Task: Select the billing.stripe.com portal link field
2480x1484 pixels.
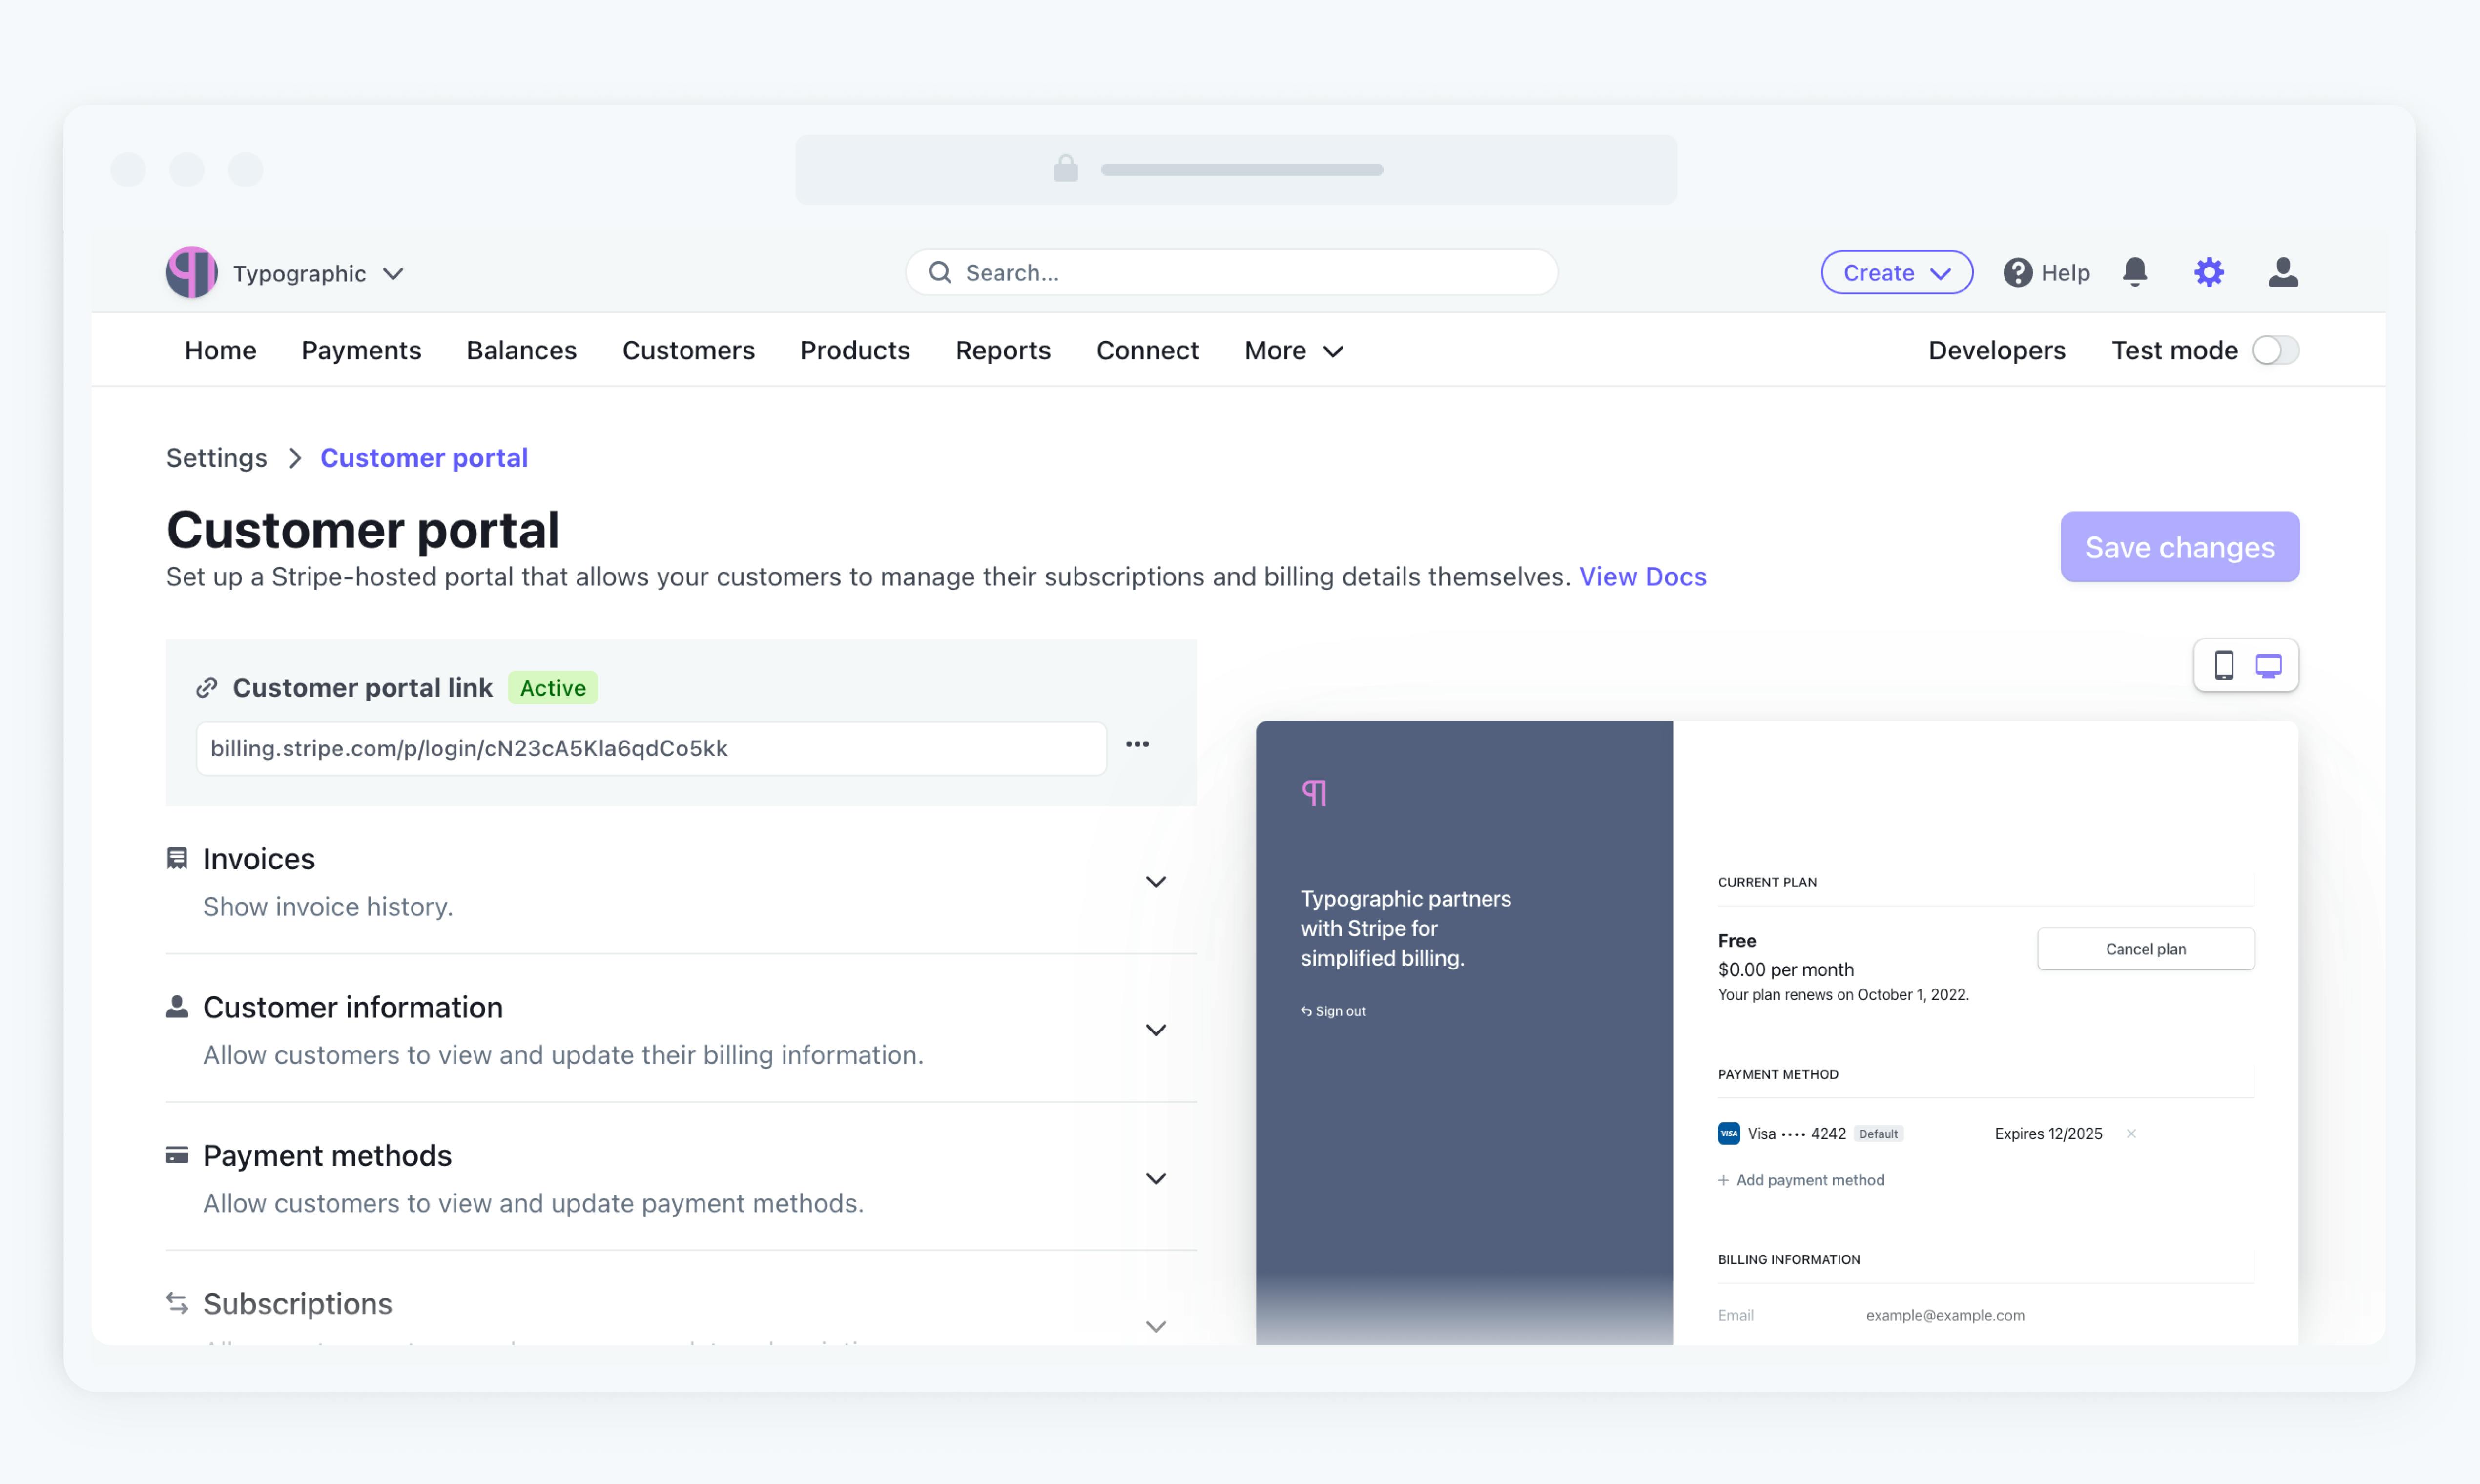Action: pos(651,748)
